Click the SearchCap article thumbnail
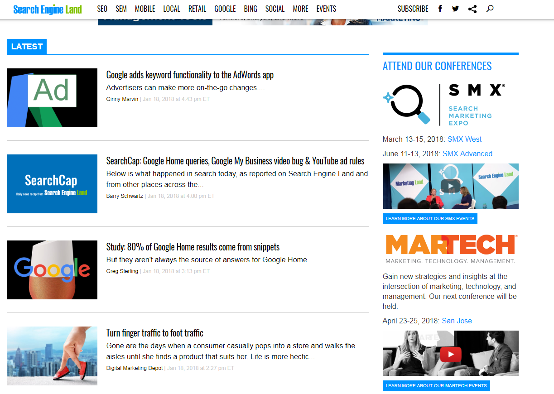Screen dimensions: 554x394 coord(52,184)
